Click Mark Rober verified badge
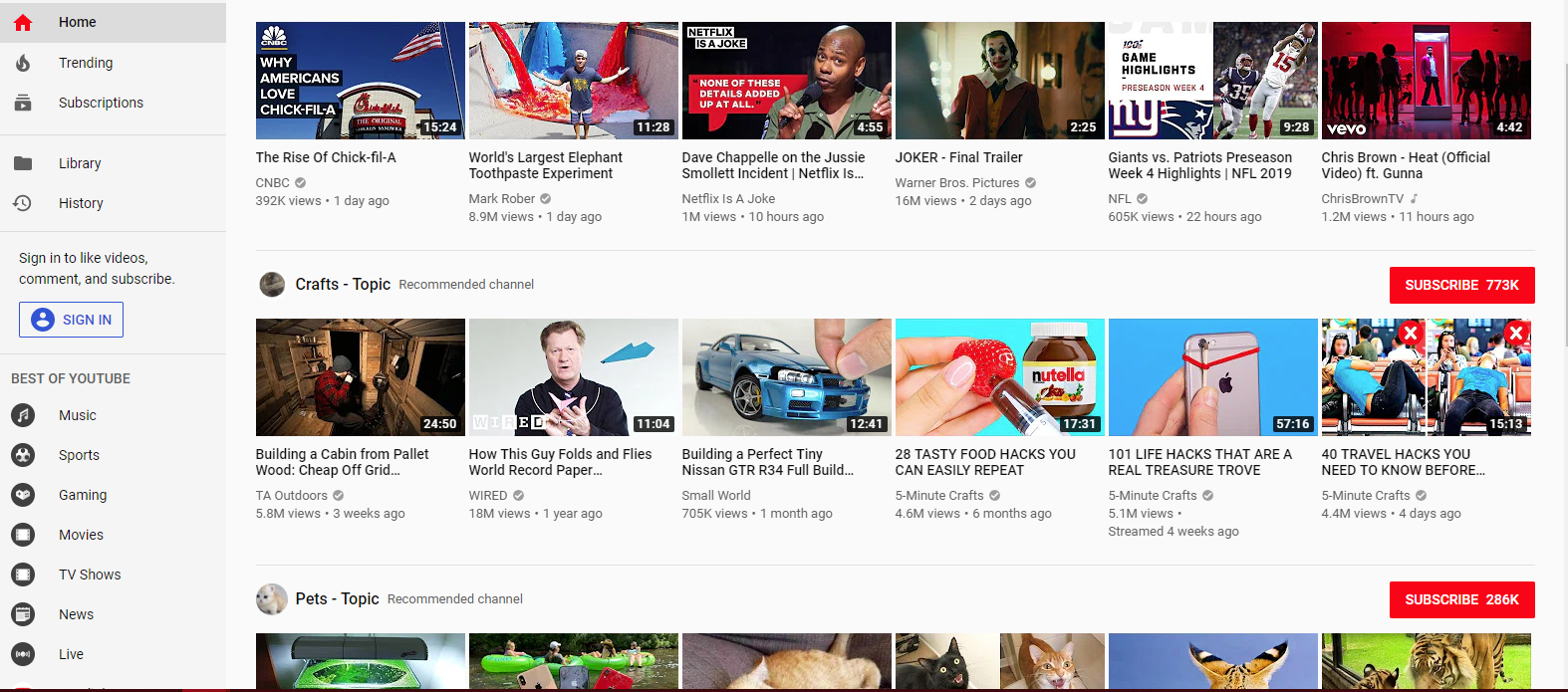This screenshot has height=692, width=1568. [x=546, y=199]
